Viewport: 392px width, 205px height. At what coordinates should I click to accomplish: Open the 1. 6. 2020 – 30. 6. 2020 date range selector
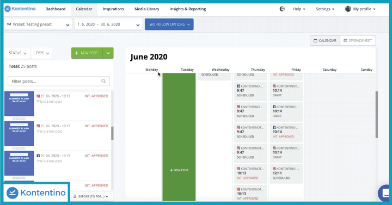click(x=108, y=24)
